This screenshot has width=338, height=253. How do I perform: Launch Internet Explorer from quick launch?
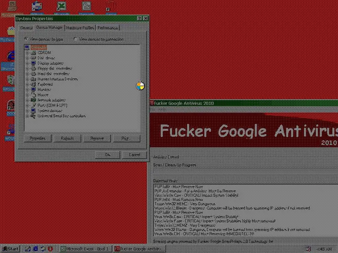click(35, 249)
